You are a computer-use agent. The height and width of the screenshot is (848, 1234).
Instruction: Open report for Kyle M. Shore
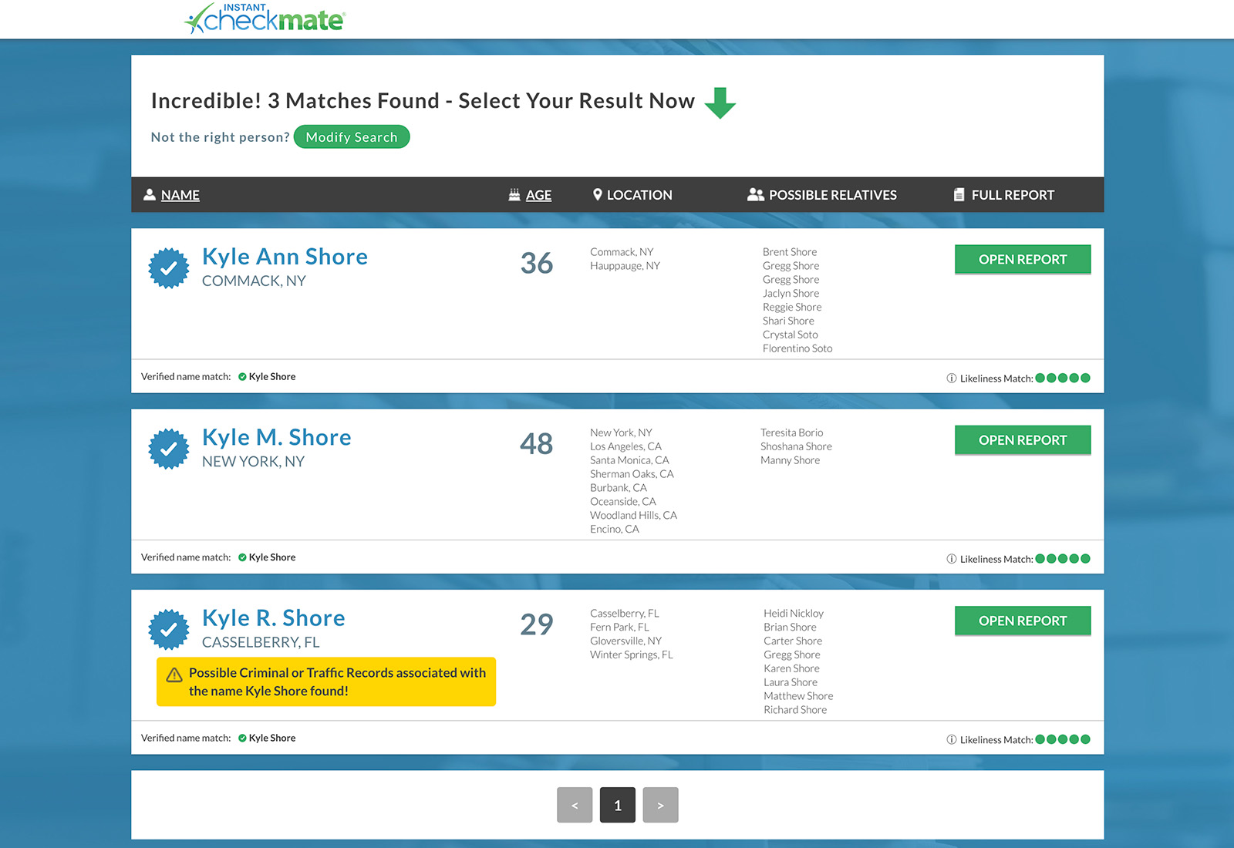[1023, 440]
